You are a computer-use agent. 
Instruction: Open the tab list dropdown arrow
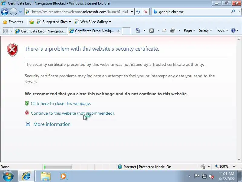click(11, 31)
